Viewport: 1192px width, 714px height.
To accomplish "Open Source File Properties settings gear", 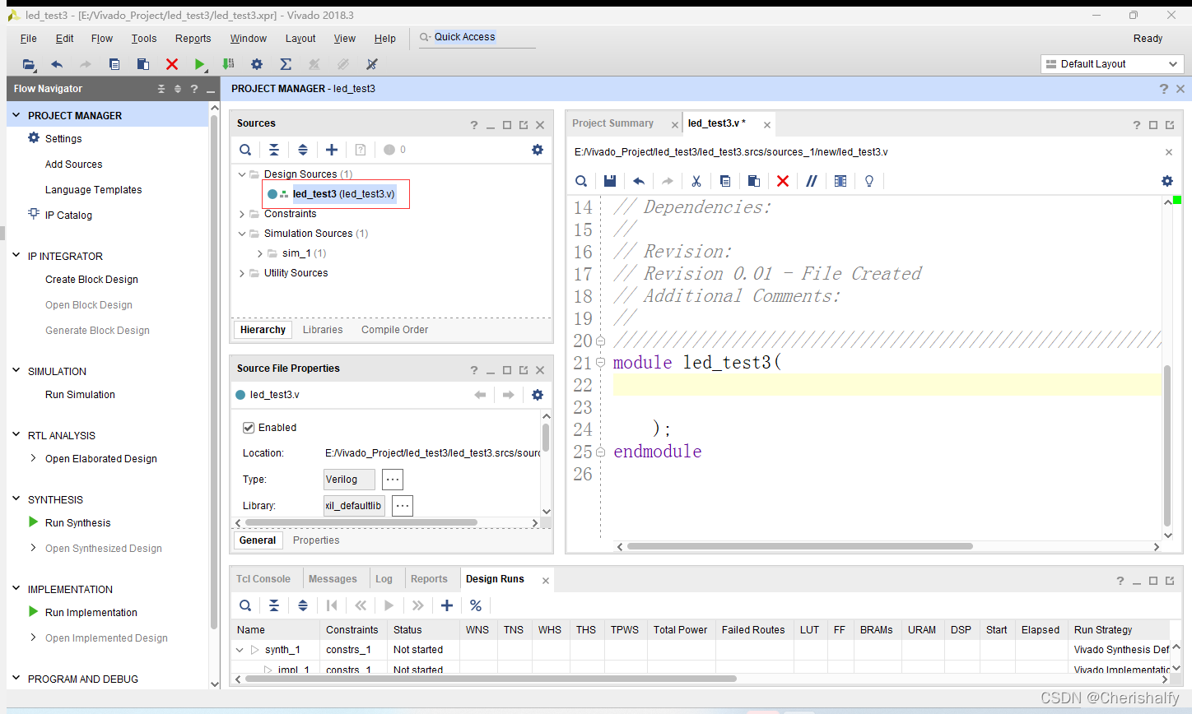I will coord(538,395).
